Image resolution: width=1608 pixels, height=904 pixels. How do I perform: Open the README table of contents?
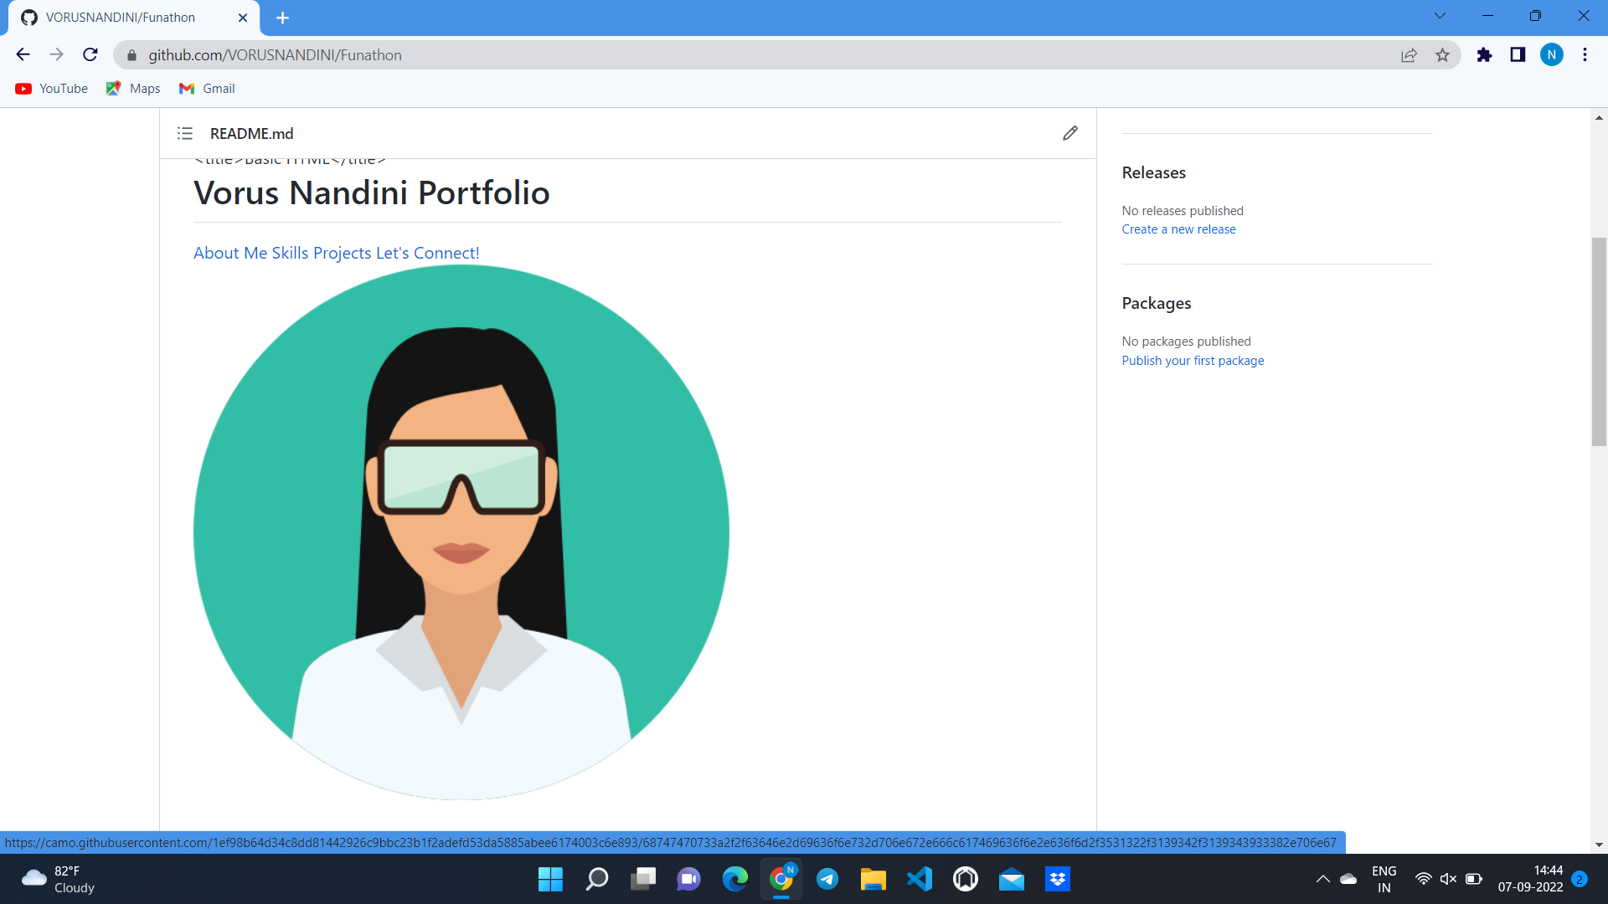(x=185, y=133)
